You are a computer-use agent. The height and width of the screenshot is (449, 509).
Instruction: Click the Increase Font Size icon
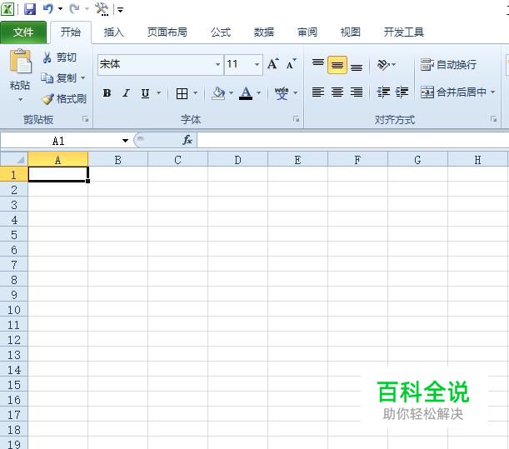(x=273, y=64)
